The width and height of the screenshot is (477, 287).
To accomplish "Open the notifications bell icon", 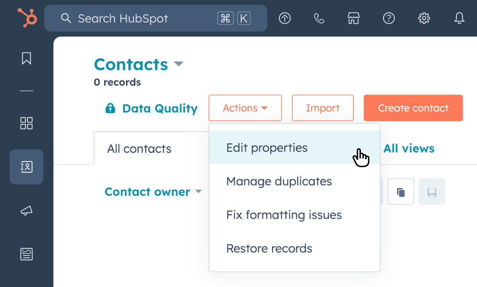I will coord(459,18).
